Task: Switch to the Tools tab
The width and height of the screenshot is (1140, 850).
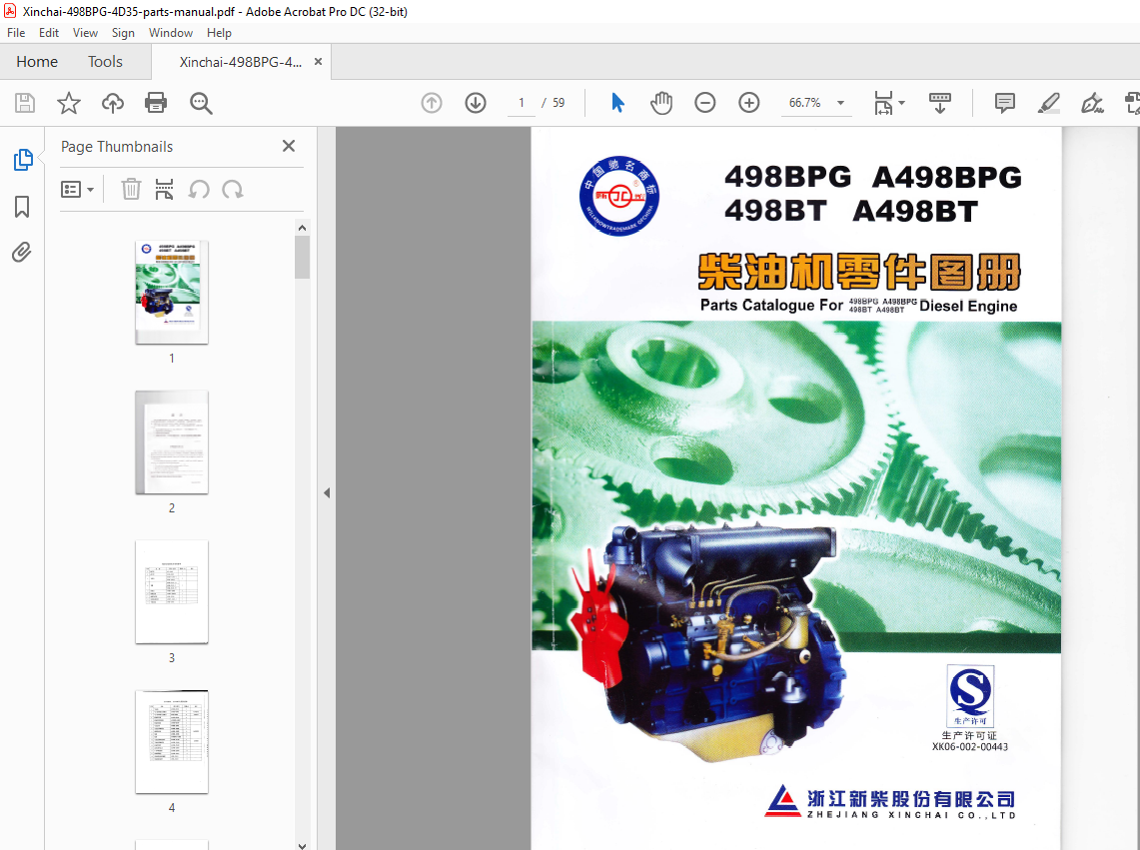Action: [x=106, y=62]
